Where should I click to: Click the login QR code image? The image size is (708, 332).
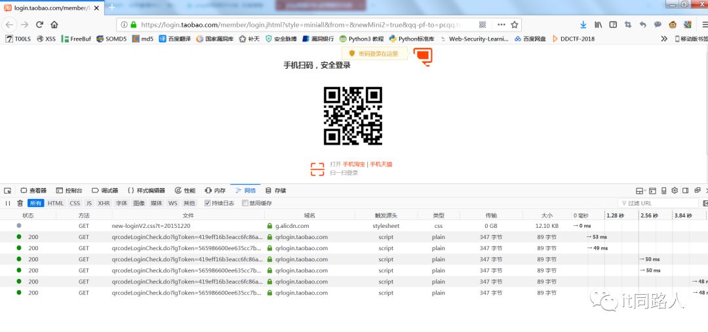(x=353, y=116)
